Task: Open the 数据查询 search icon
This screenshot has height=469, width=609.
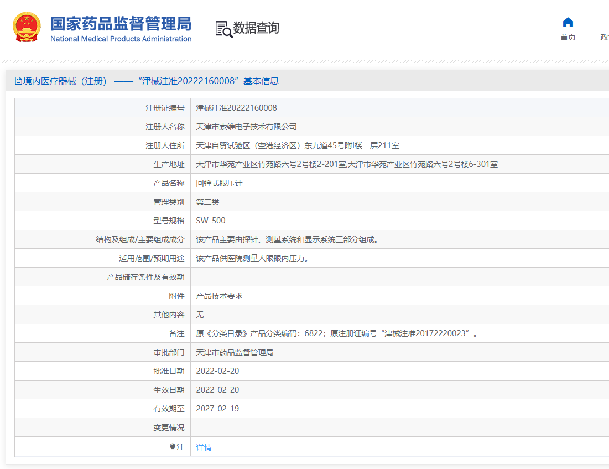Action: 224,29
